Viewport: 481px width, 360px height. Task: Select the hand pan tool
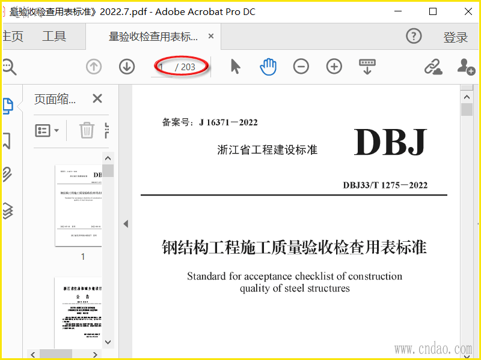point(268,67)
